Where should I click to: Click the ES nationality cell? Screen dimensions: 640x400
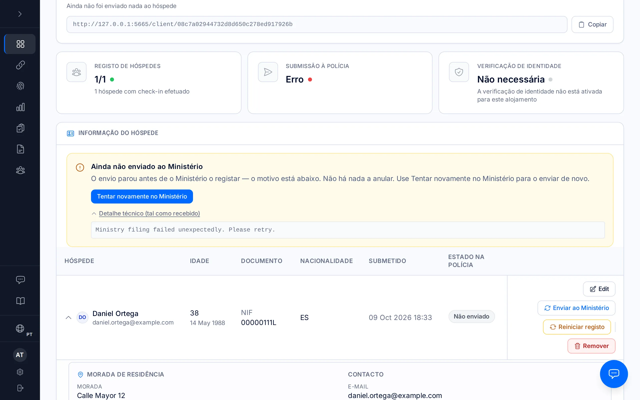coord(304,317)
